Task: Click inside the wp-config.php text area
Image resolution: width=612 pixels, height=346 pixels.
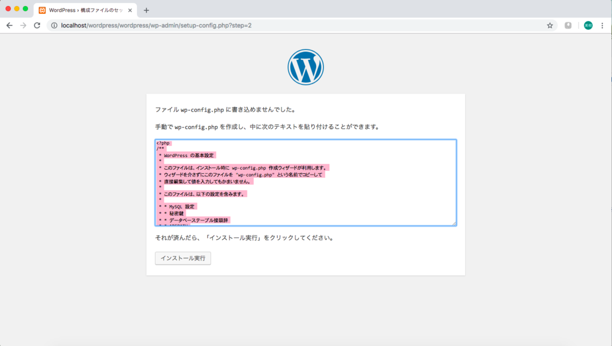Action: point(305,182)
